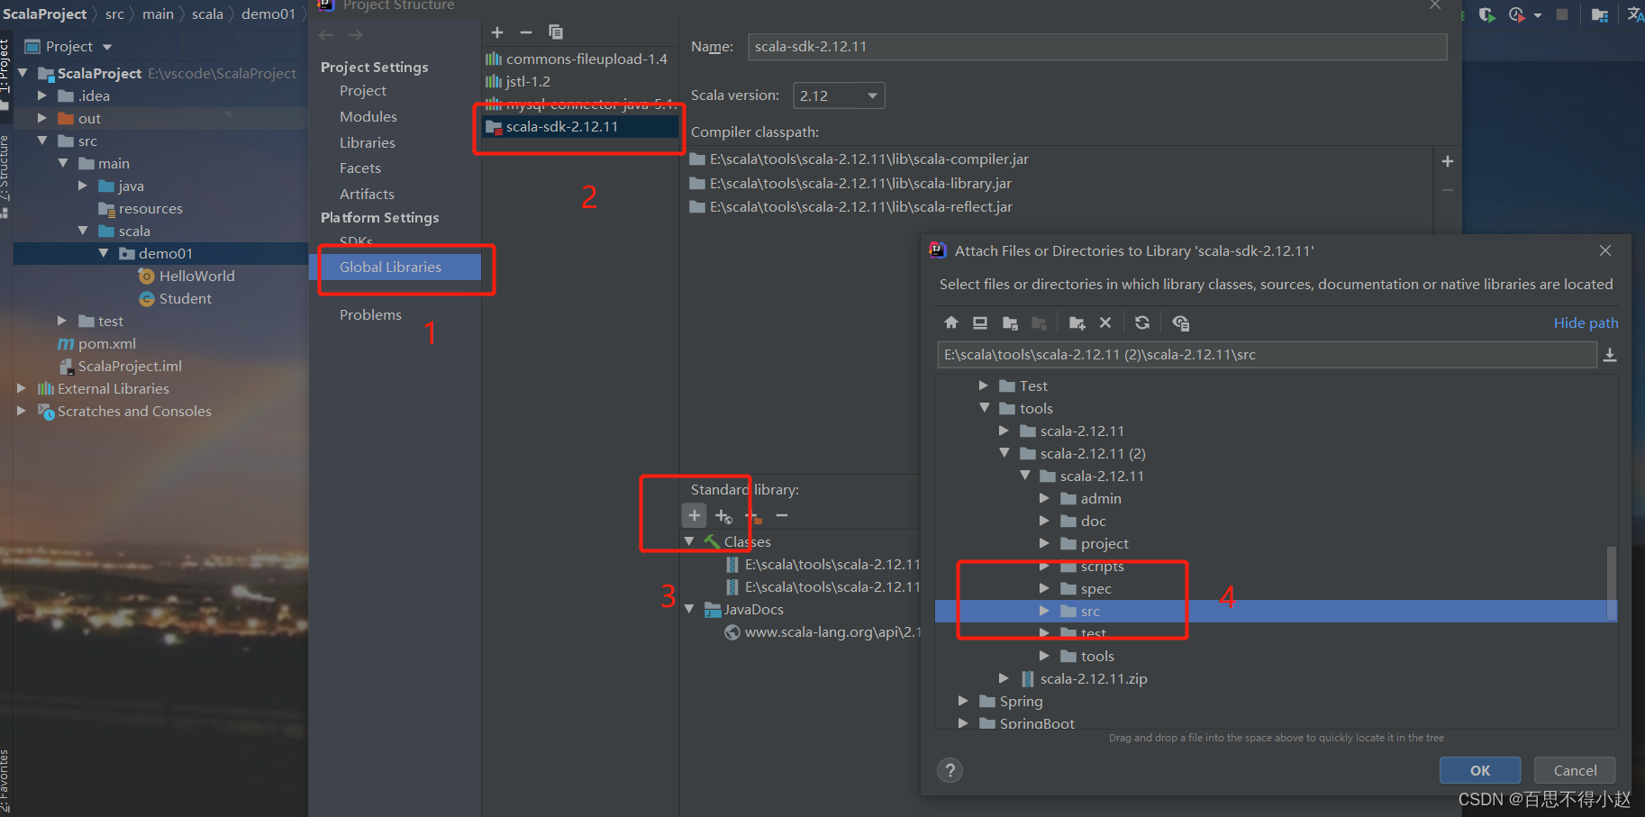
Task: Open Student file in project tree
Action: pos(176,298)
